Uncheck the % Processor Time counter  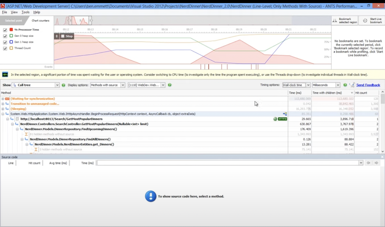pos(5,30)
